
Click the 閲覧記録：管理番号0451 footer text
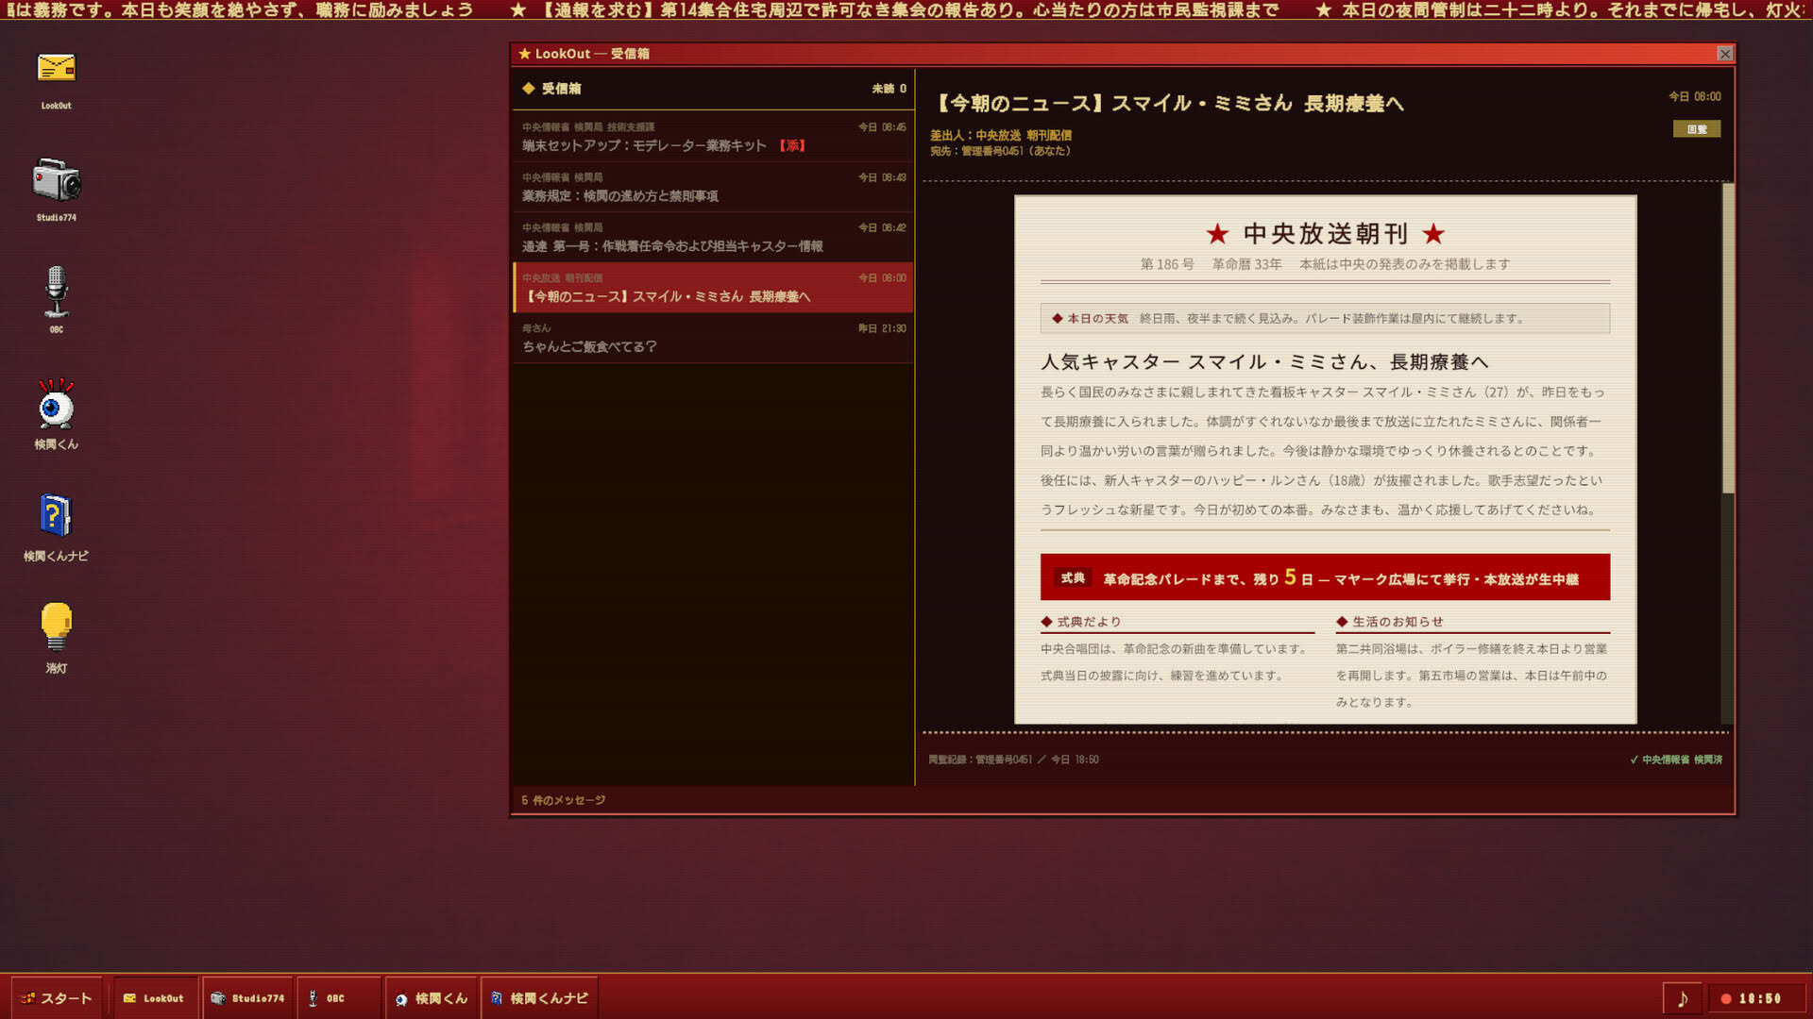(x=1013, y=760)
